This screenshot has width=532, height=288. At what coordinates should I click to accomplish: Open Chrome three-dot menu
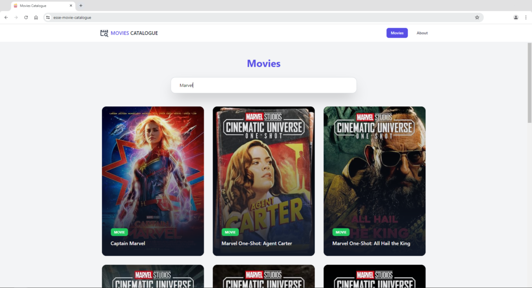(x=525, y=17)
